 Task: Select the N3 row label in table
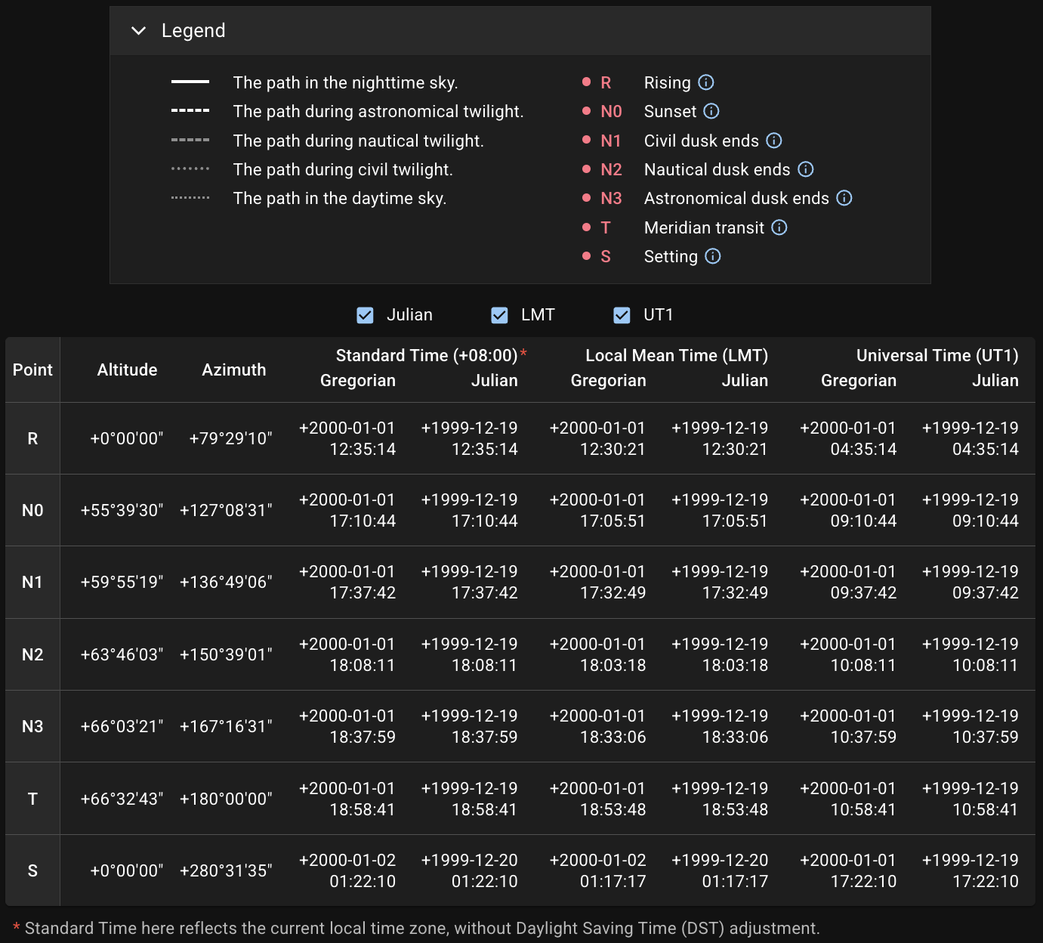point(32,726)
